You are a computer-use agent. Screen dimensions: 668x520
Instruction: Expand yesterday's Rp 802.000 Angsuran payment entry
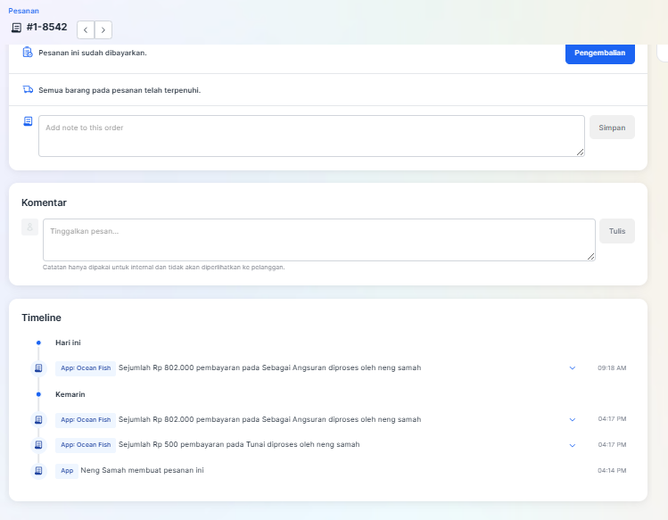(573, 419)
